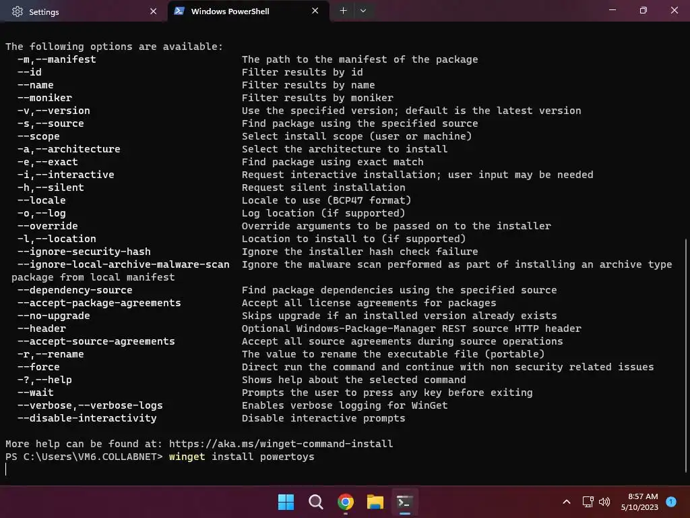Minimize the Terminal window
Viewport: 690px width, 518px height.
pos(612,10)
